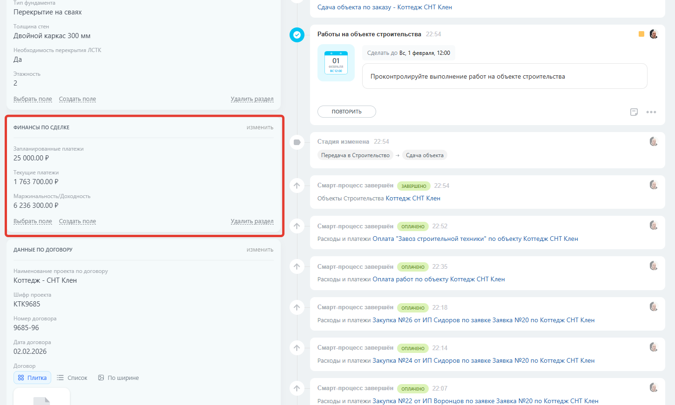Click the note icon on task card
Screen dimensions: 675x405
(634, 112)
